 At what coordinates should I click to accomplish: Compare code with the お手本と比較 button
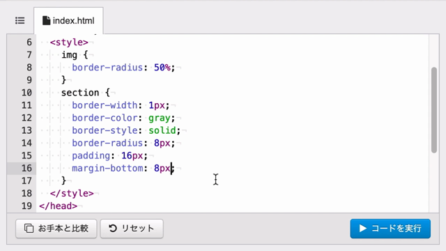click(56, 228)
